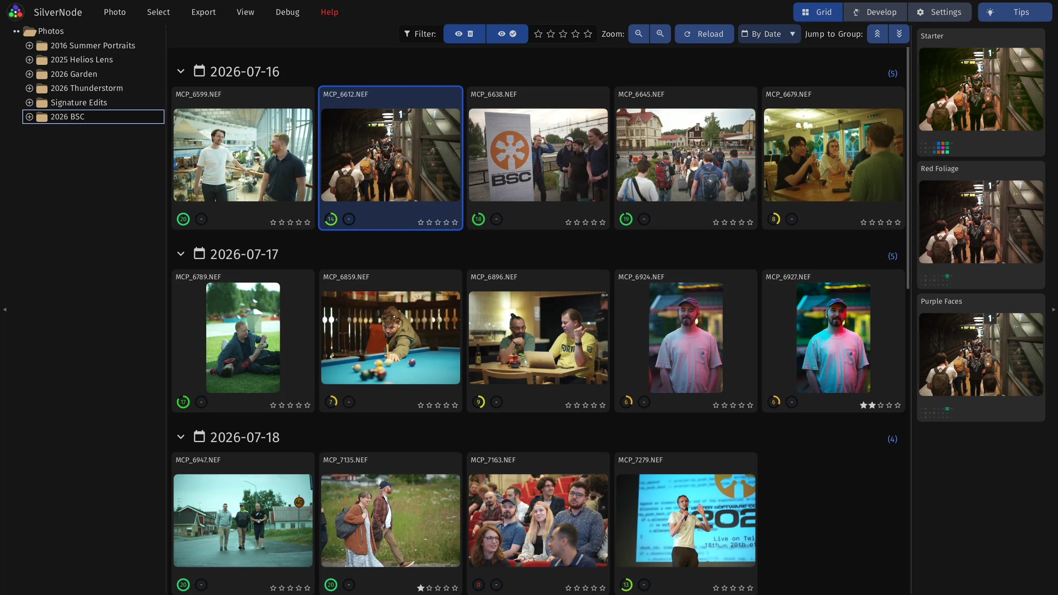Toggle the show-approved filter eye button
Screen dimensions: 1058x595
[x=507, y=34]
